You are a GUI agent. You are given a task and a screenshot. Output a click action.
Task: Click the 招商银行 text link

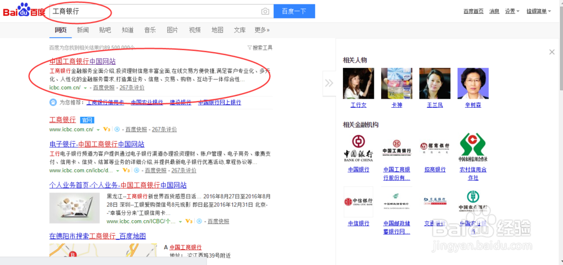click(435, 170)
